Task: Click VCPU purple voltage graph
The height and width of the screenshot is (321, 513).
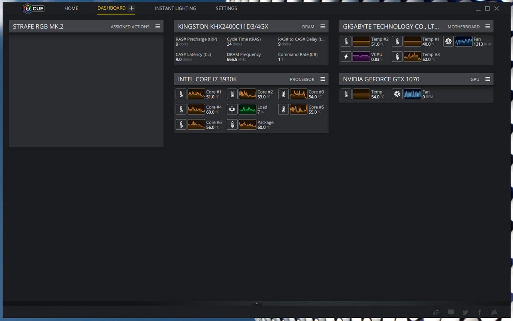Action: (x=361, y=56)
